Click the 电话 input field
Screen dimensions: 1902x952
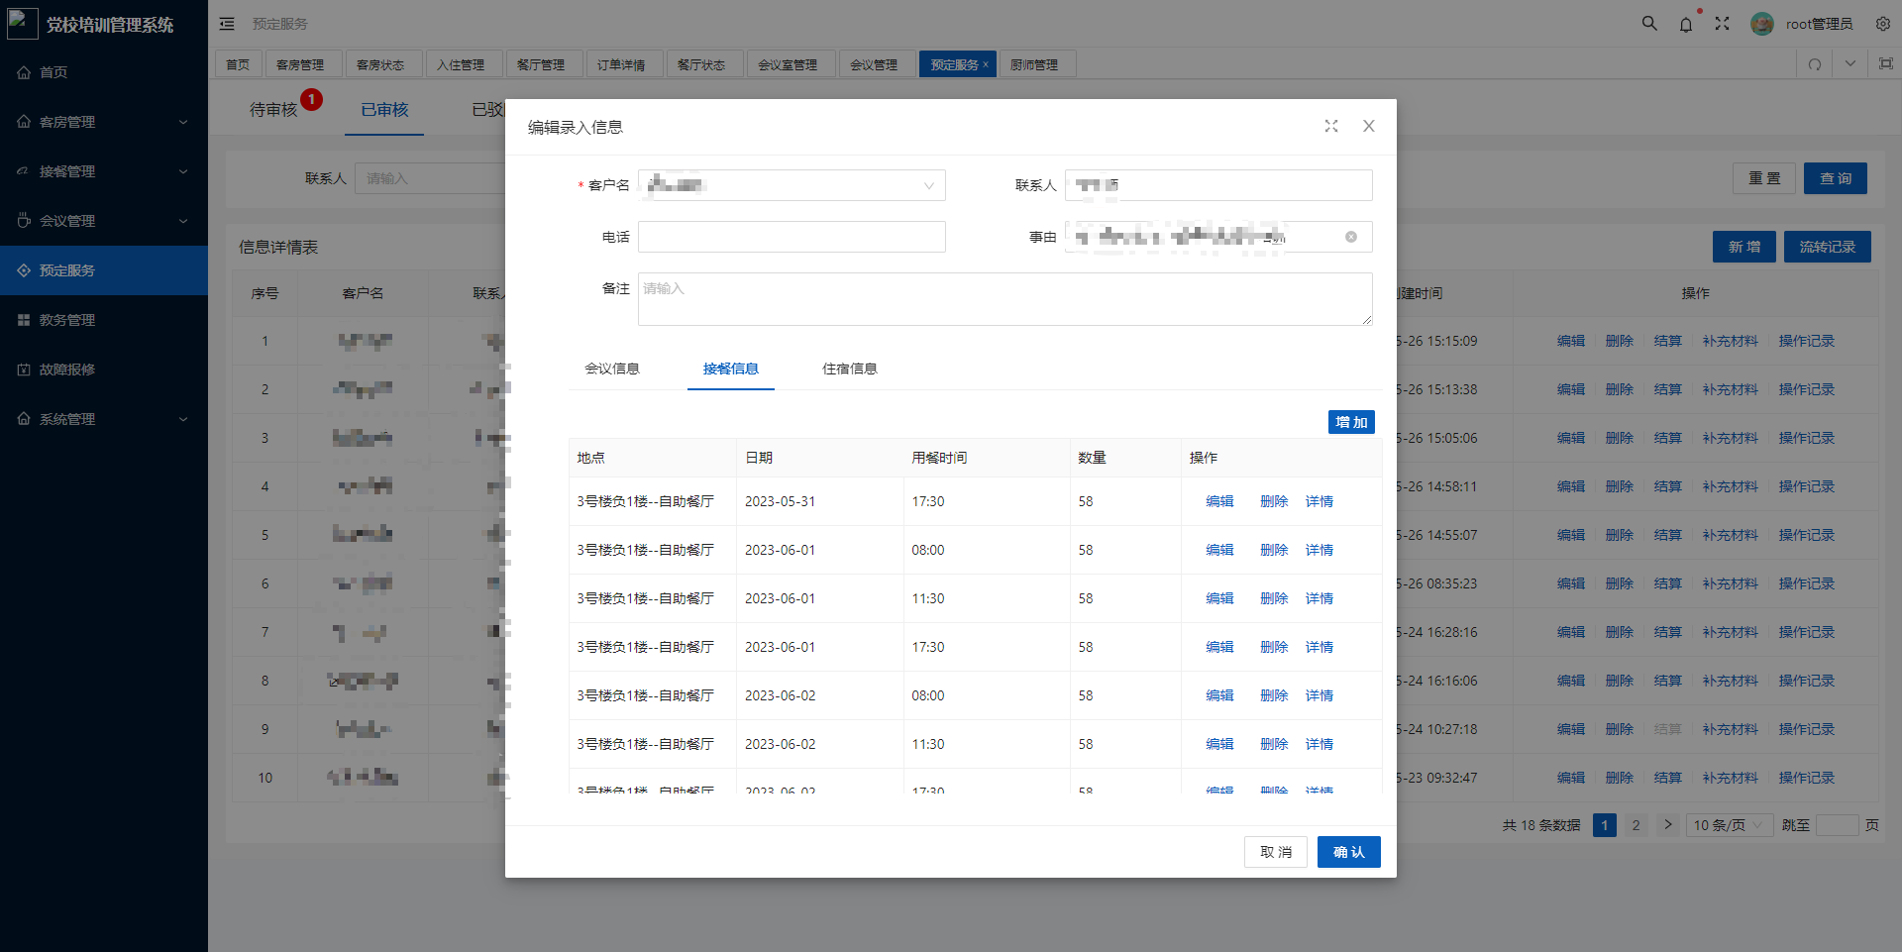click(792, 237)
